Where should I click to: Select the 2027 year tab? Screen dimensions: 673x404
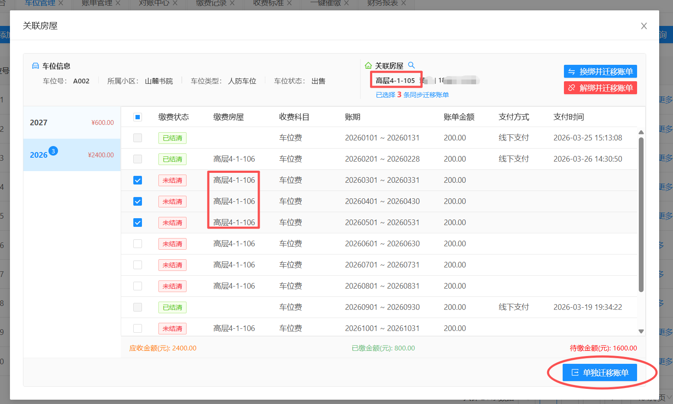[x=71, y=123]
